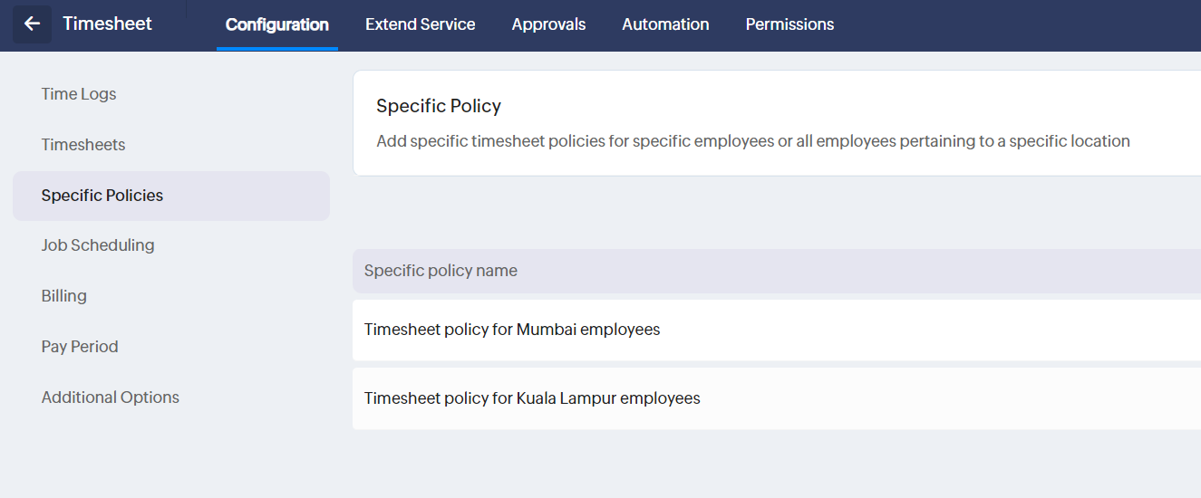Open Time Logs in the sidebar

[x=79, y=94]
